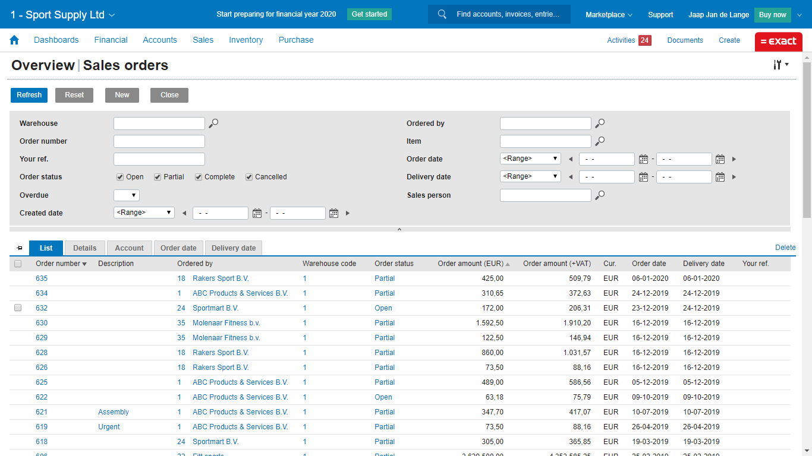Open Order date start calendar picker
812x456 pixels.
pos(643,159)
